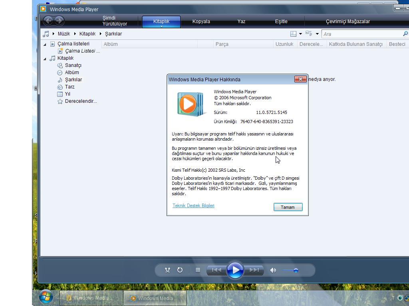This screenshot has height=306, width=409.
Task: Click the green system tray icon
Action: point(400,298)
